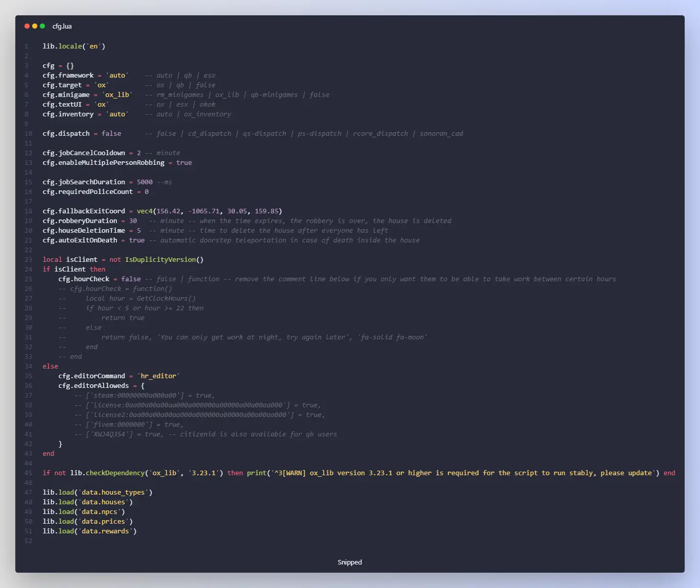This screenshot has height=588, width=700.
Task: Click the red close dot in the title bar
Action: (27, 26)
